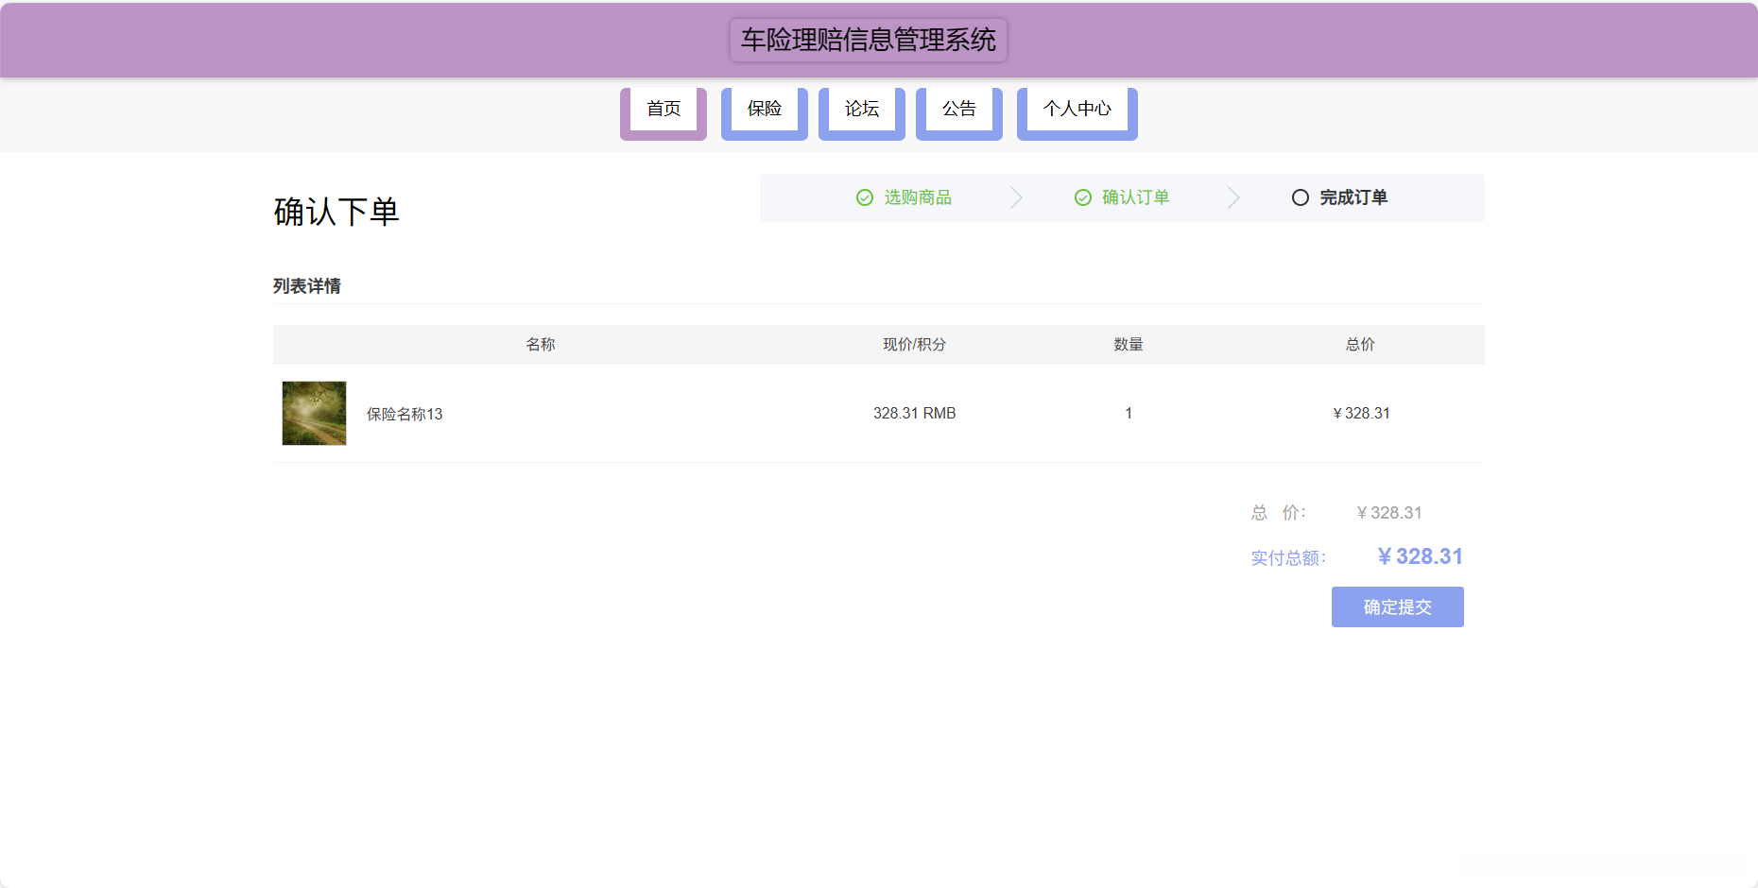The image size is (1758, 888).
Task: Click the 确定提交 button
Action: click(x=1398, y=606)
